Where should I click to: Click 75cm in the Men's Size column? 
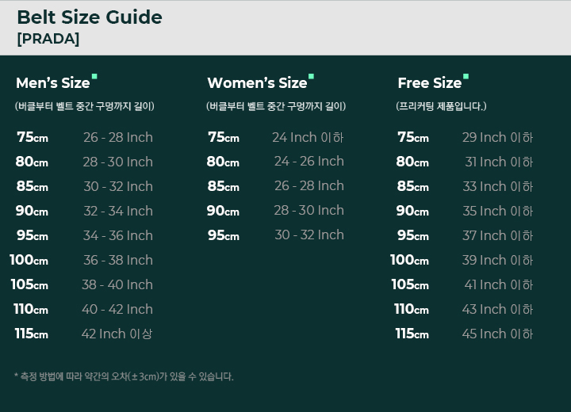click(33, 138)
